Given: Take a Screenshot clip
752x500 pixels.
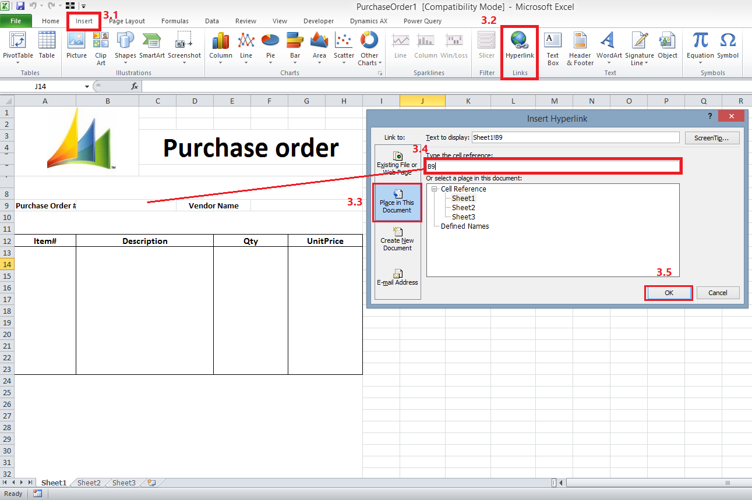Looking at the screenshot, I should coord(184,48).
